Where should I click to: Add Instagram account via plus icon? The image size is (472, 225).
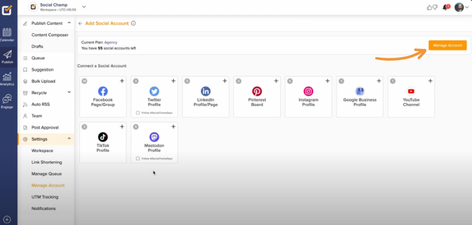[327, 81]
